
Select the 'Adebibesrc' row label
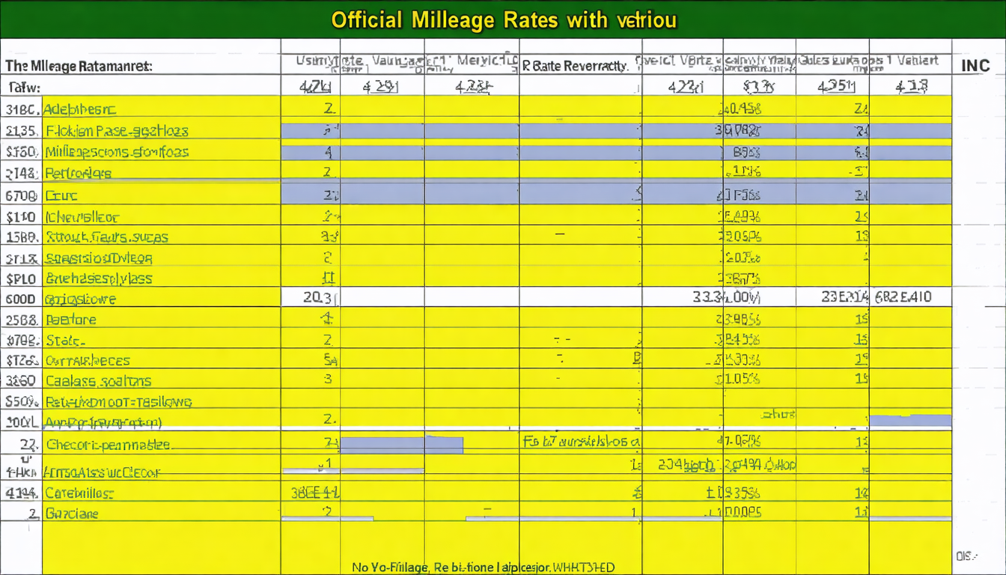pos(79,109)
